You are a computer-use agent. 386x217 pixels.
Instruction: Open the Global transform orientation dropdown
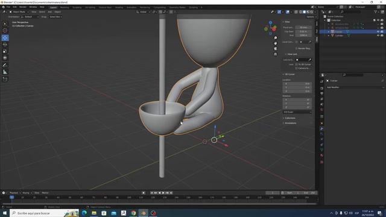(x=143, y=12)
